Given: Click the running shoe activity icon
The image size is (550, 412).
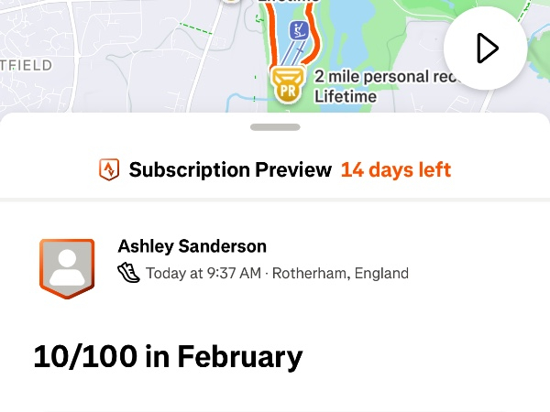Looking at the screenshot, I should coord(129,273).
